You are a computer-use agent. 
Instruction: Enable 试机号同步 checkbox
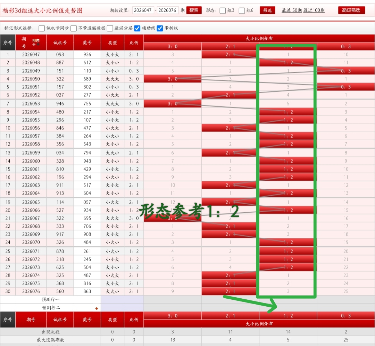pos(42,28)
